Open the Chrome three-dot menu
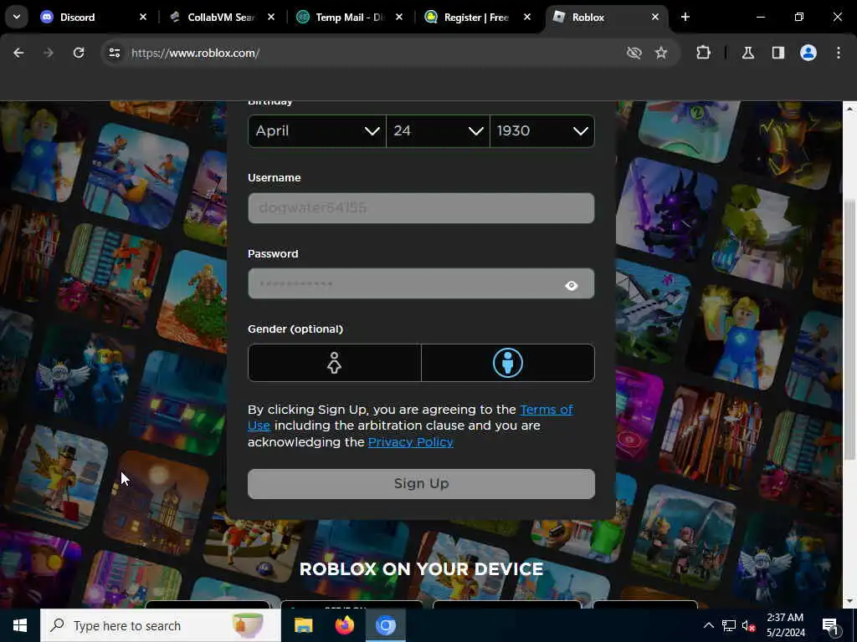857x642 pixels. [x=839, y=53]
